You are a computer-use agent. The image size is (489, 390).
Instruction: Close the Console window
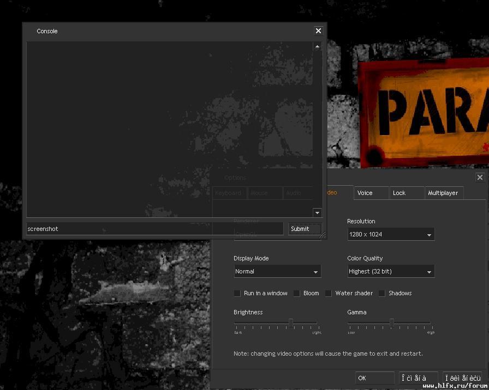[x=318, y=31]
